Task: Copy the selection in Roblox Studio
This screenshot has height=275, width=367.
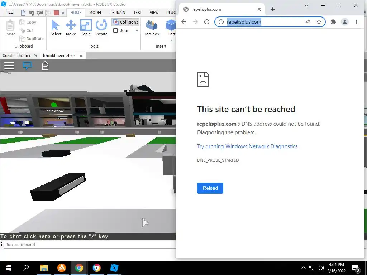Action: (28, 22)
